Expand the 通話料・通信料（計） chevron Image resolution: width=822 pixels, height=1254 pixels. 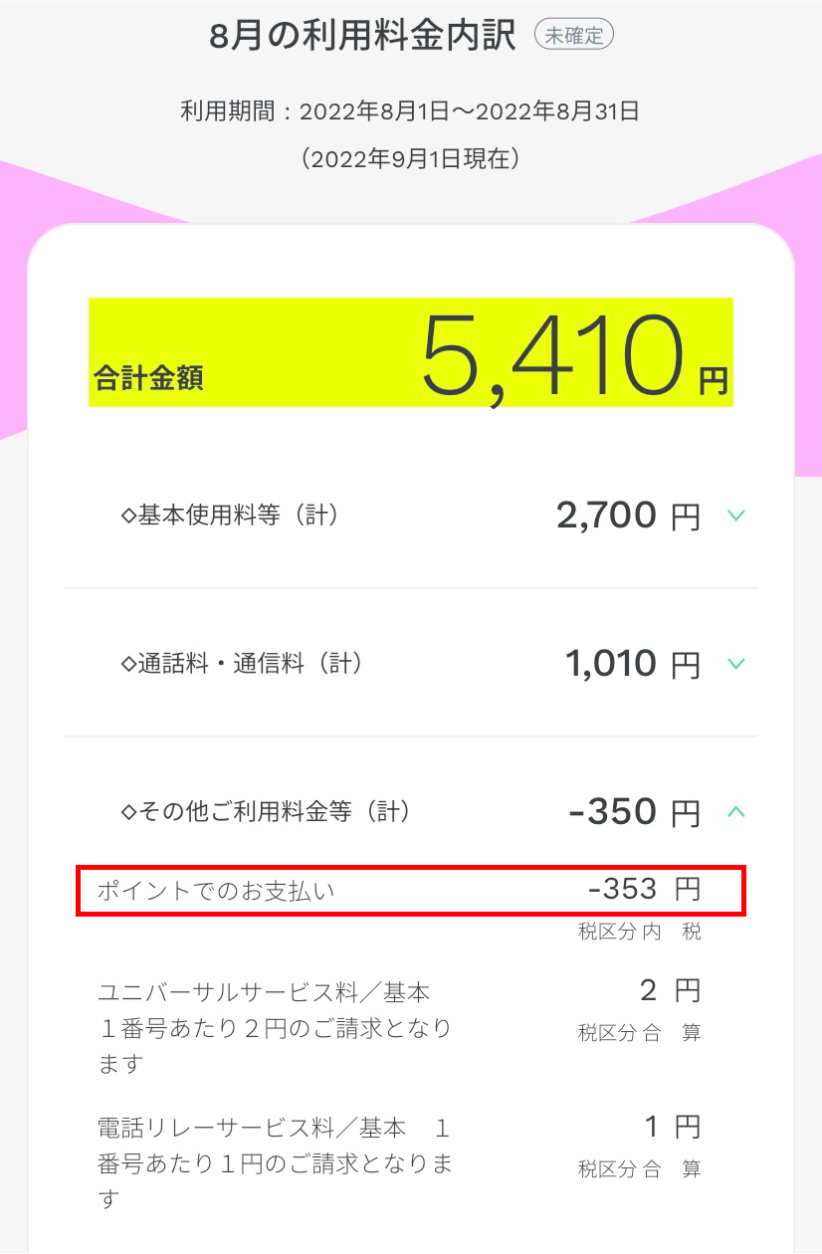[735, 664]
